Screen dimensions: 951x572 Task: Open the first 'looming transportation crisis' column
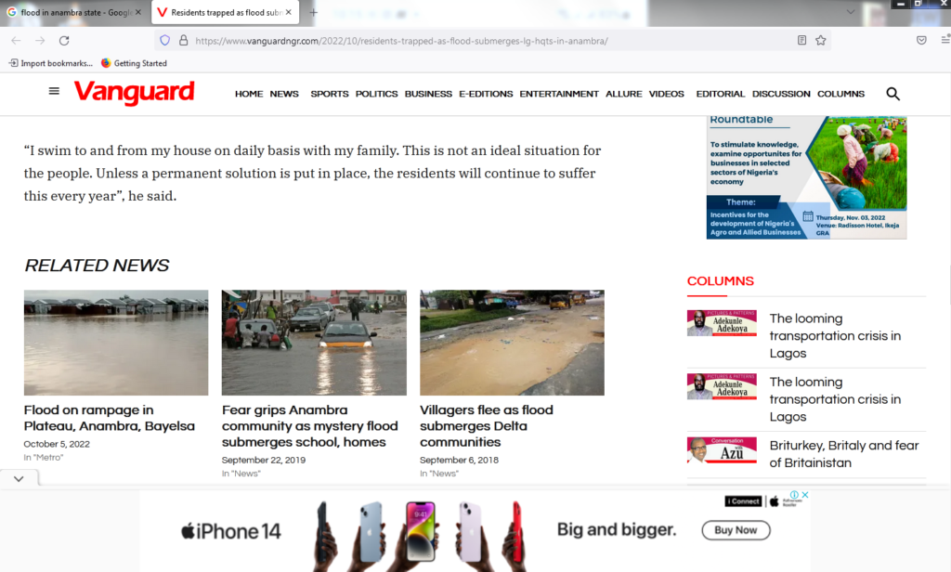pos(835,335)
